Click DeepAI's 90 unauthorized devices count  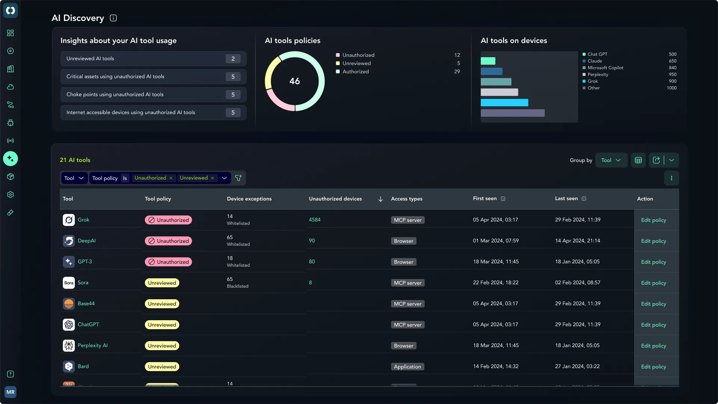pos(312,241)
